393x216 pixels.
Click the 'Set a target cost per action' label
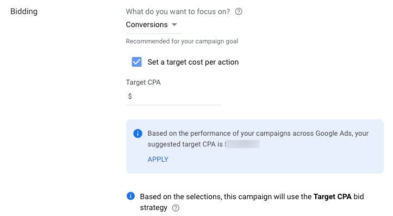[x=193, y=62]
